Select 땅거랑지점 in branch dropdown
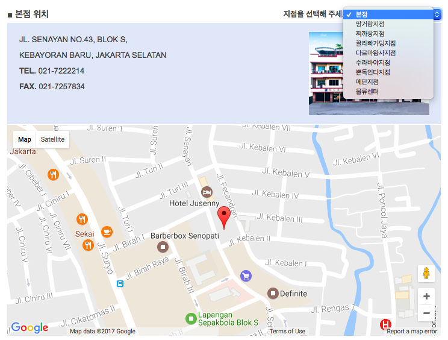 pos(388,24)
